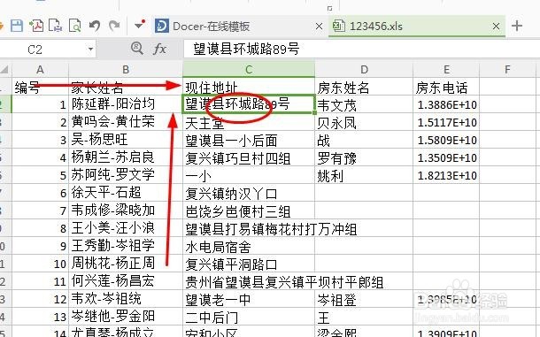
Task: Switch to 123456.xls tab
Action: (x=375, y=27)
